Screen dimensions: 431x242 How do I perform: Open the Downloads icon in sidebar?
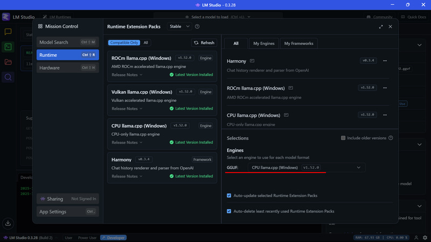coord(8,223)
